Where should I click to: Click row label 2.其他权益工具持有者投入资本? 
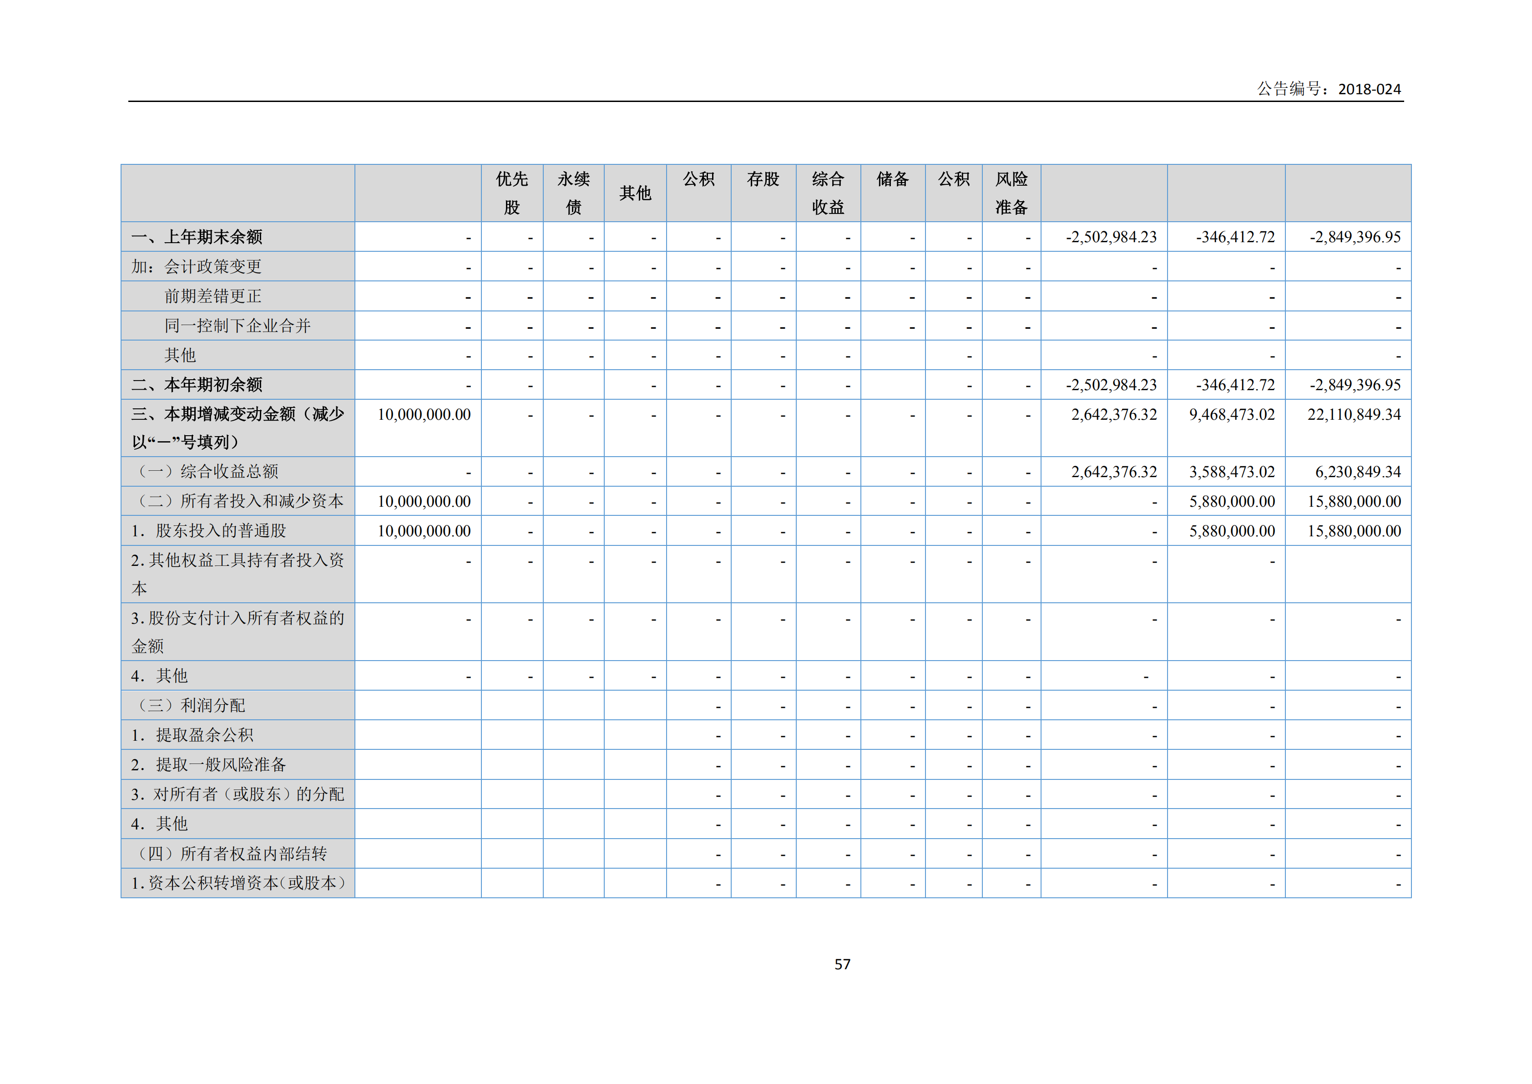pyautogui.click(x=238, y=574)
